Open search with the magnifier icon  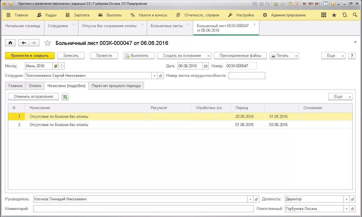click(355, 15)
